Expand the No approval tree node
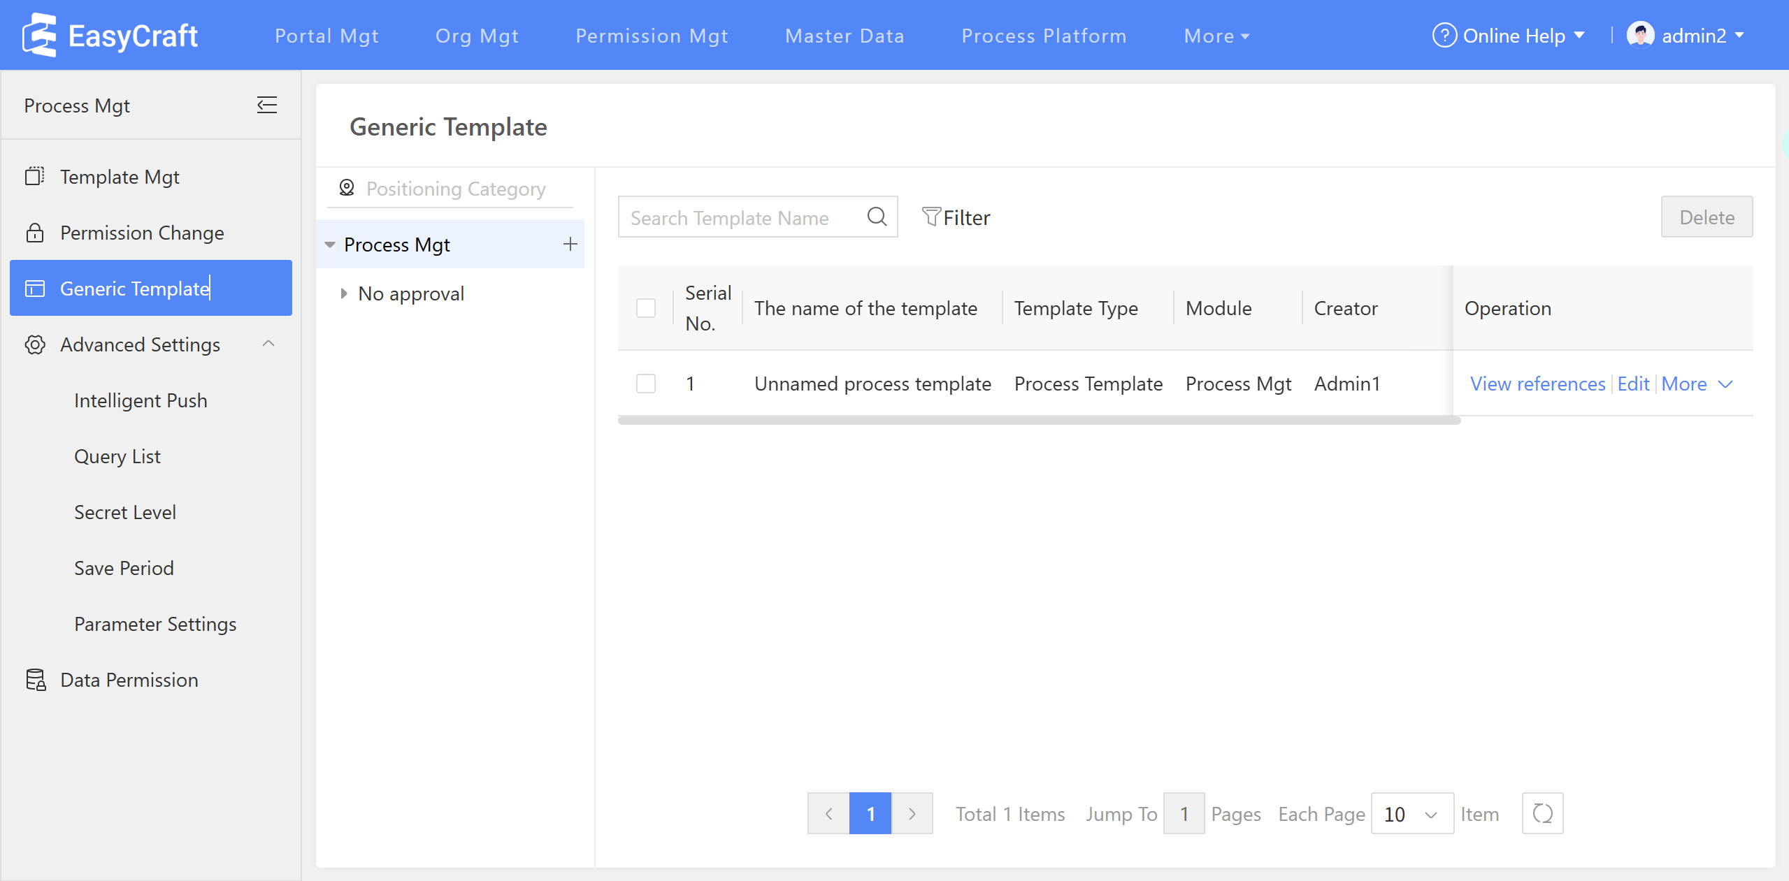The width and height of the screenshot is (1789, 881). pos(343,293)
